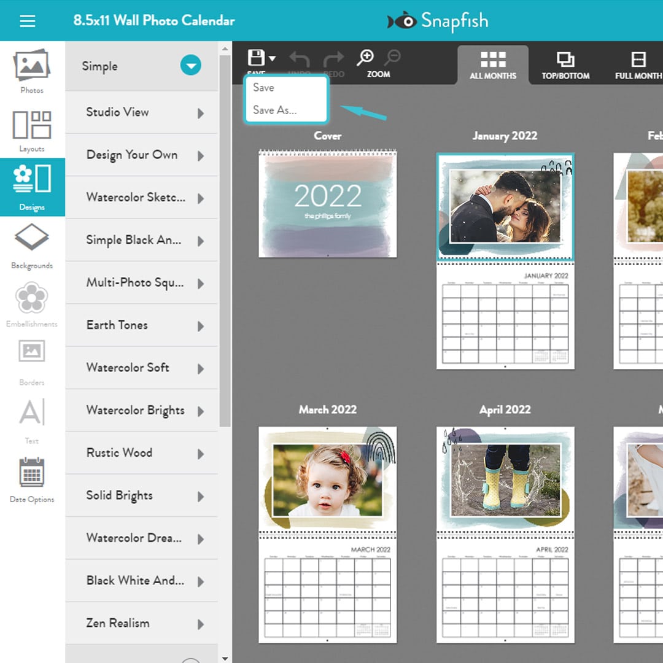This screenshot has width=663, height=663.
Task: Switch to All Months view
Action: pyautogui.click(x=493, y=64)
